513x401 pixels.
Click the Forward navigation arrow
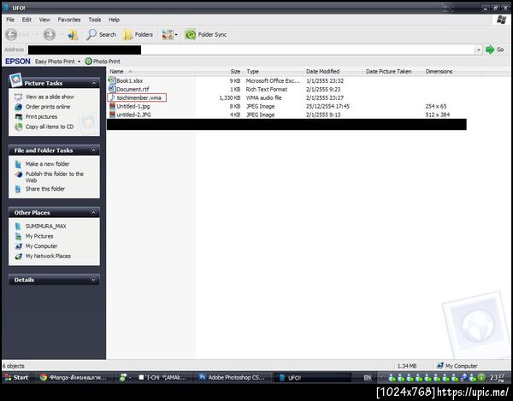pyautogui.click(x=50, y=34)
